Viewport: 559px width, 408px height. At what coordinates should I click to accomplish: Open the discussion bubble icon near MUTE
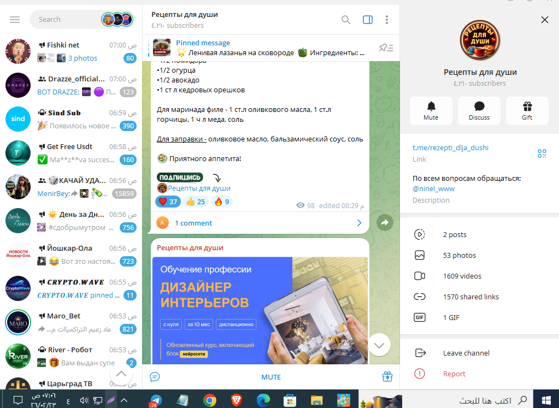[x=155, y=377]
